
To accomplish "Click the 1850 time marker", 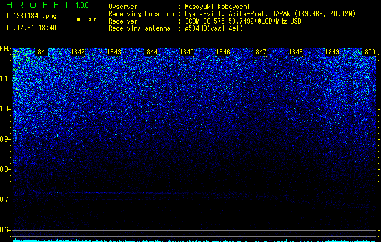I will point(368,52).
